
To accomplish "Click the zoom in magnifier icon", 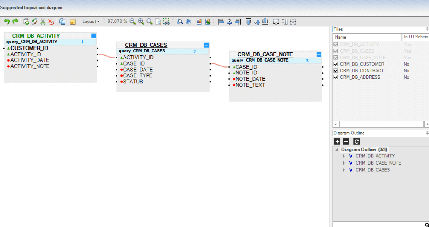I will (x=141, y=22).
